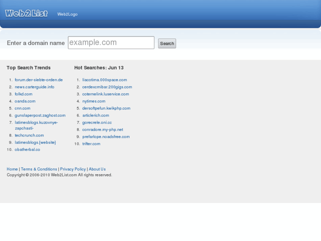The width and height of the screenshot is (321, 241).
Task: Click the 'Top Search Trends' heading
Action: click(x=28, y=68)
